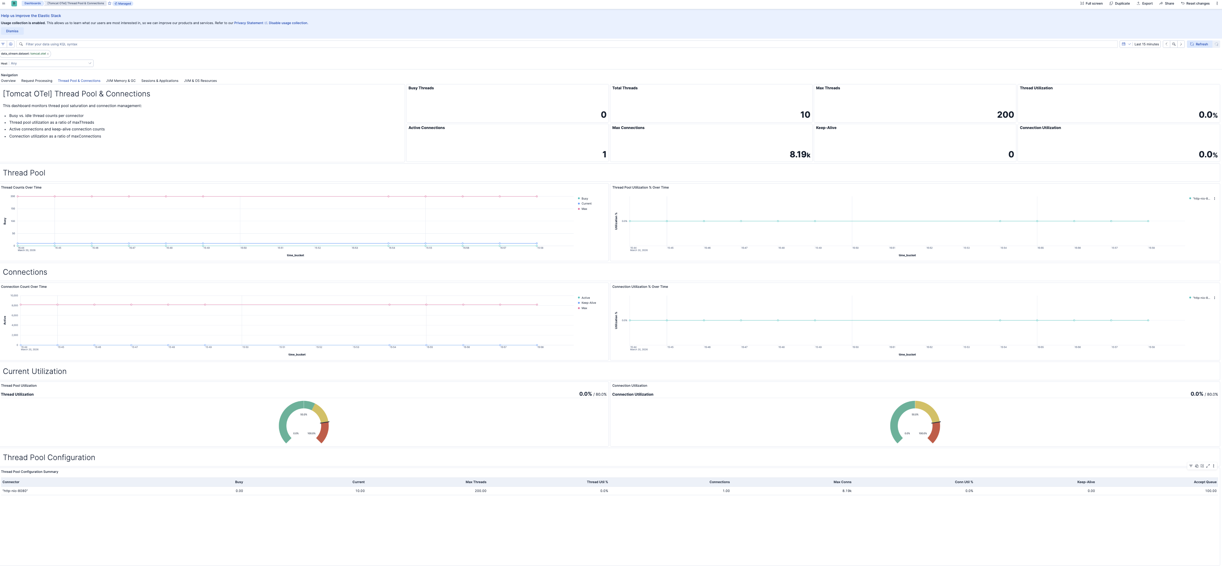Open panel filters icon on configuration table
The height and width of the screenshot is (570, 1222).
(x=1191, y=466)
